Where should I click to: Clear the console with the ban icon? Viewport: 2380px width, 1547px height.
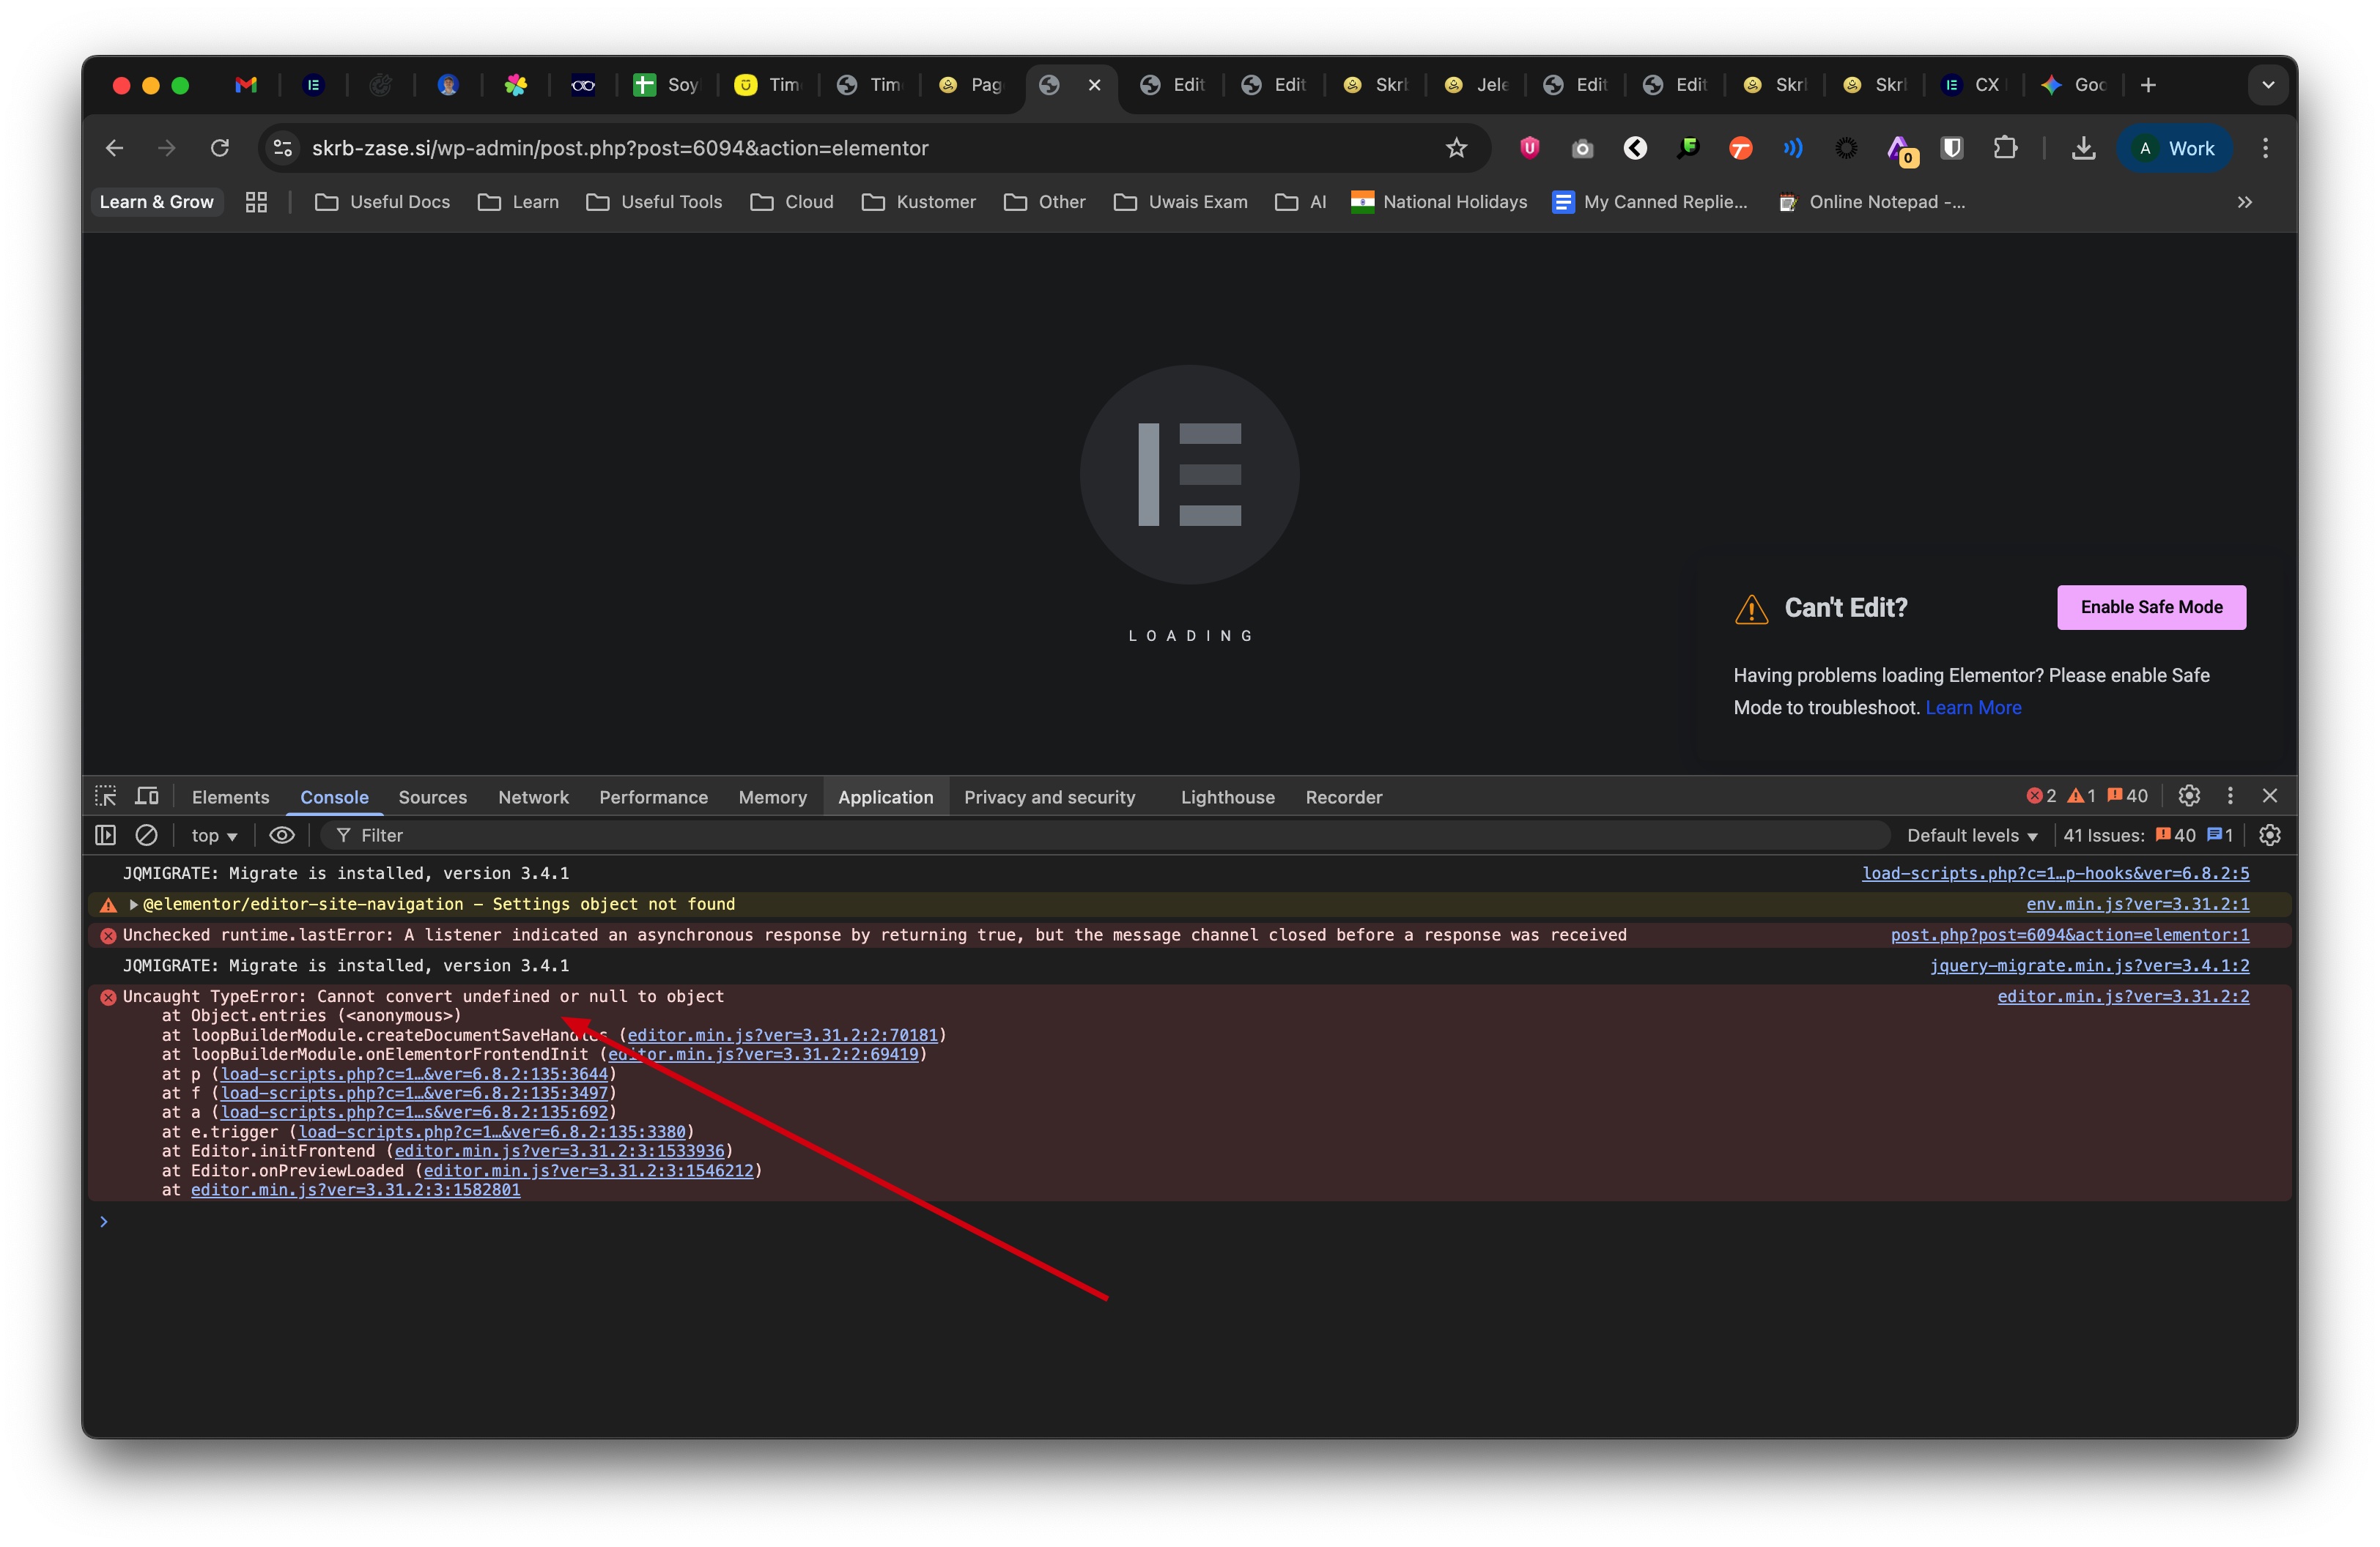146,836
